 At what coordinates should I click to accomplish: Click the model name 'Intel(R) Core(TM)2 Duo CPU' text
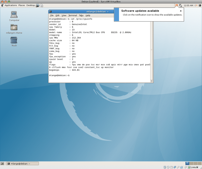pos(88,32)
